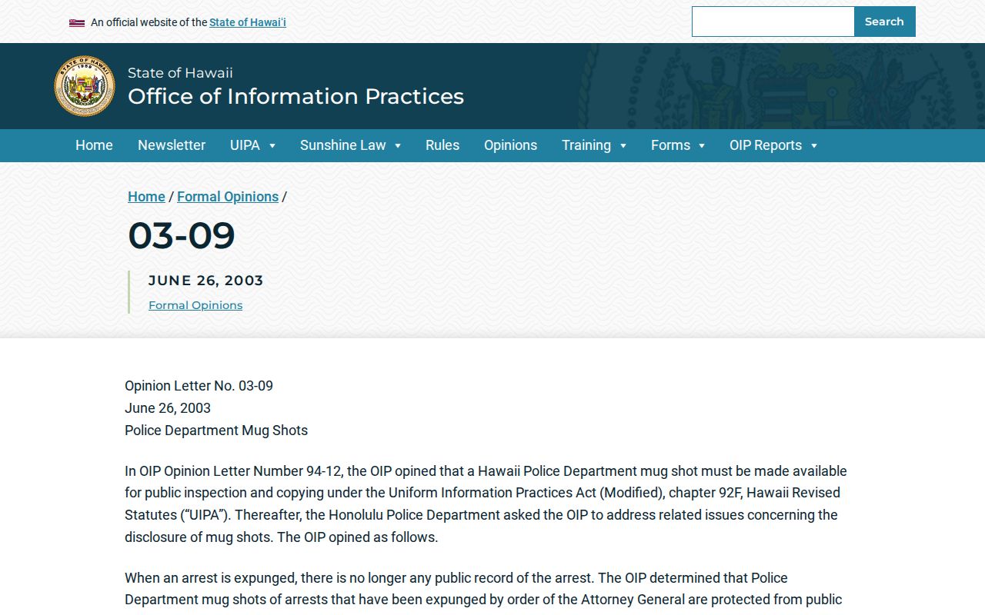Select the Sunshine Law menu label
The image size is (985, 615).
(x=343, y=145)
